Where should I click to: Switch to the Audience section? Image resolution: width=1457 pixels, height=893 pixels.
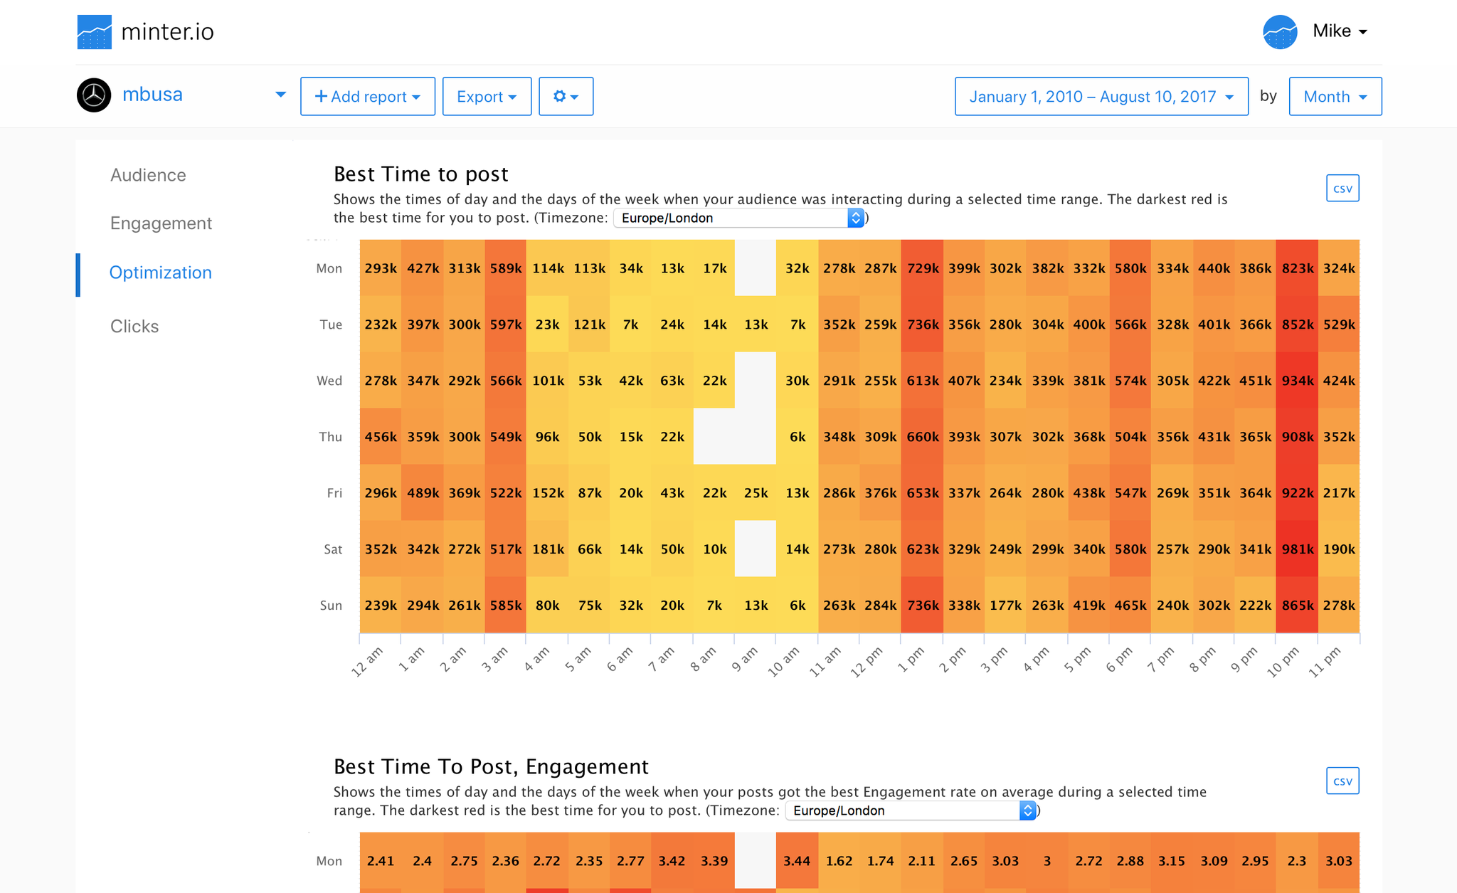[x=148, y=174]
